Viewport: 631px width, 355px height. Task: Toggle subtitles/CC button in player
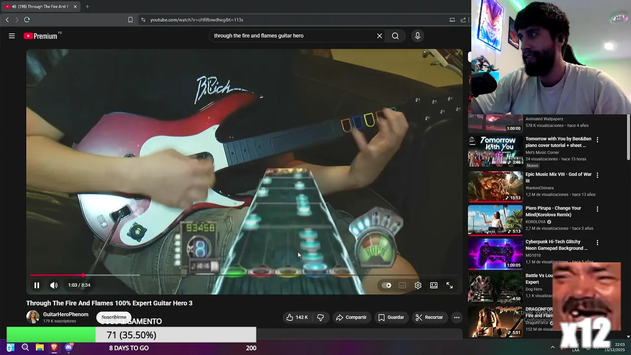402,285
